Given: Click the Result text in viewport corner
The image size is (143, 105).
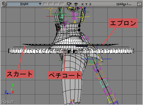Looking at the screenshot, I should (8, 102).
